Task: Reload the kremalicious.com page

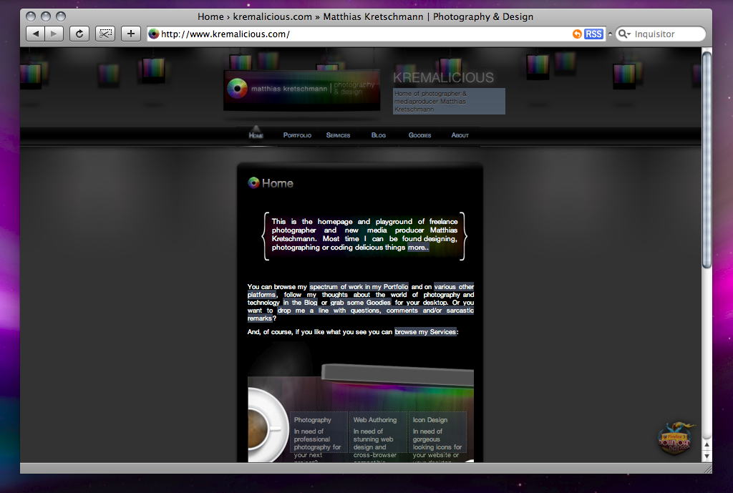Action: coord(79,34)
